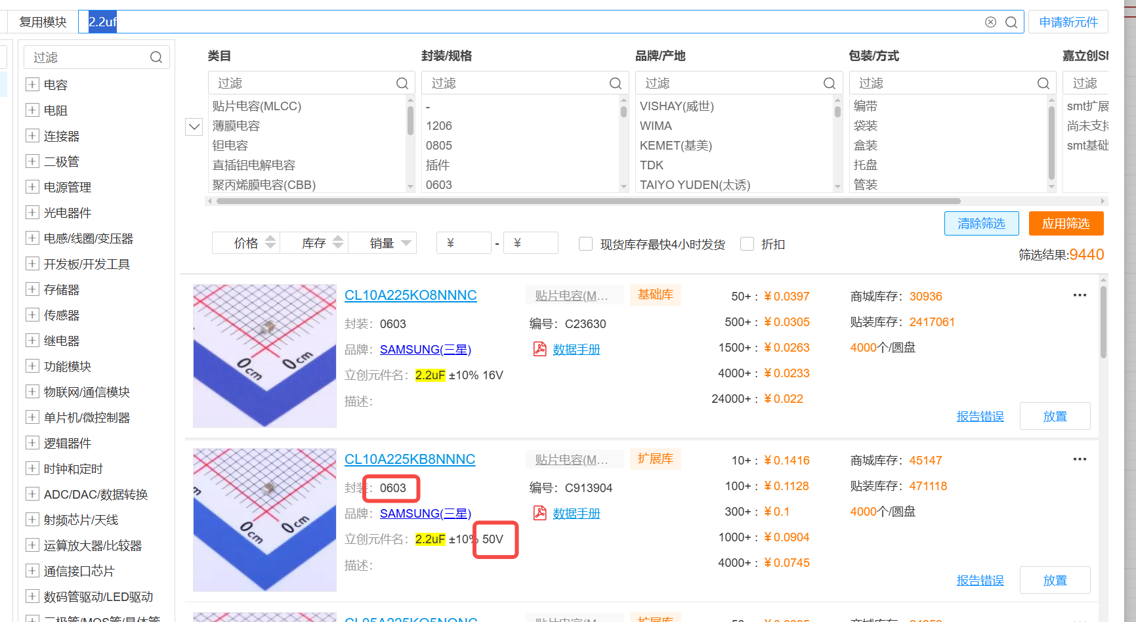Open more options menu for CL10A225KO8NNNC
Viewport: 1136px width, 622px height.
pos(1080,295)
